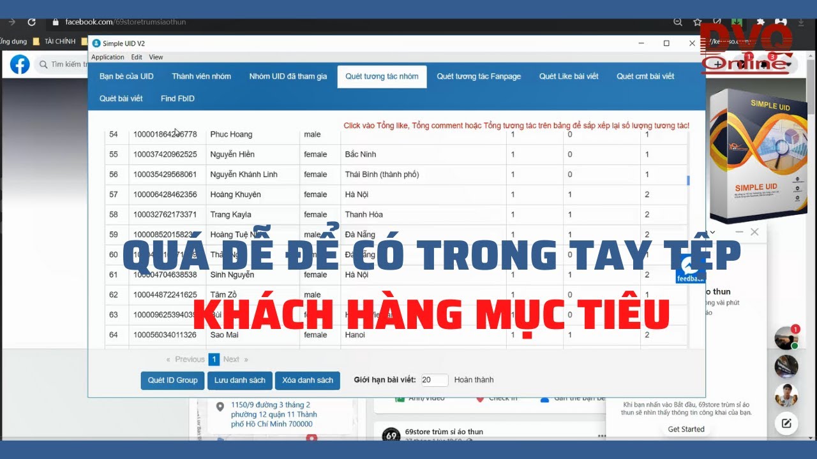Click the Facebook search box

click(61, 64)
